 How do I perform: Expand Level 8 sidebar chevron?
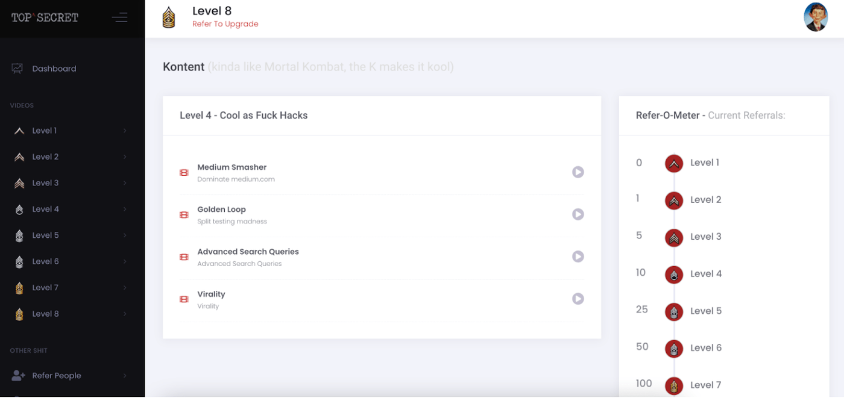pos(125,314)
